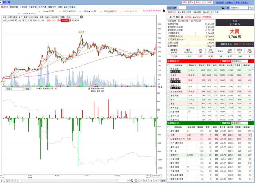This screenshot has height=183, width=255.
Task: Switch to 即時走勢 tab
Action: click(x=14, y=7)
